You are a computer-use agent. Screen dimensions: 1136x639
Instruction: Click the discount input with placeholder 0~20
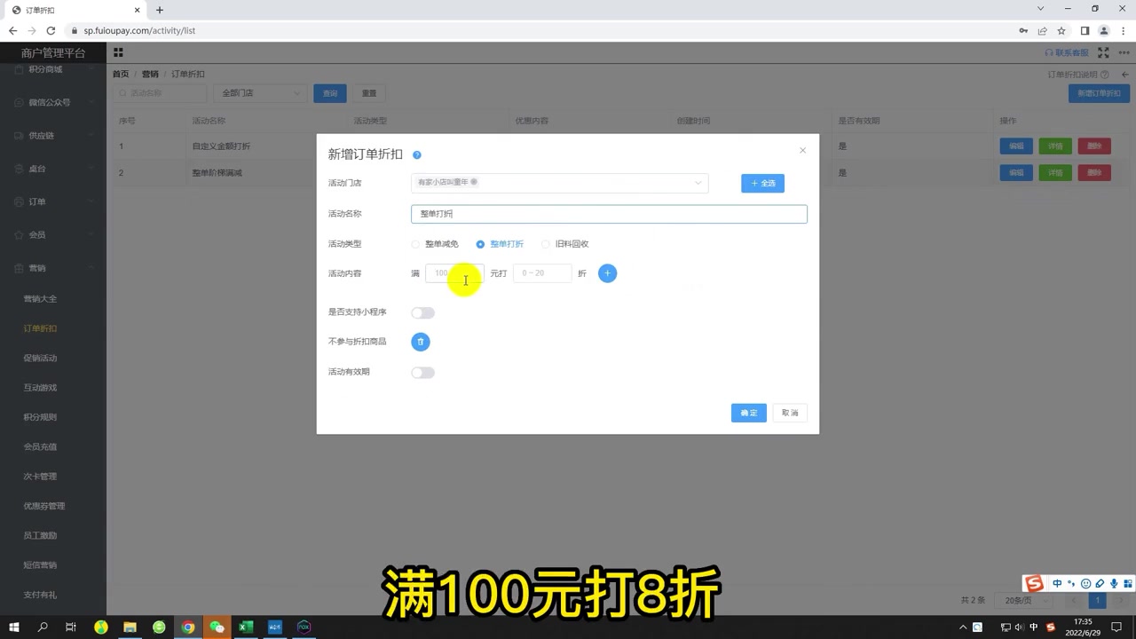[542, 273]
